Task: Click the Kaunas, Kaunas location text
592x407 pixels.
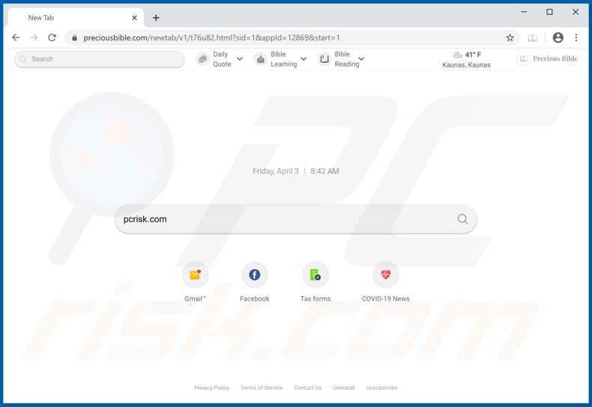Action: tap(466, 65)
